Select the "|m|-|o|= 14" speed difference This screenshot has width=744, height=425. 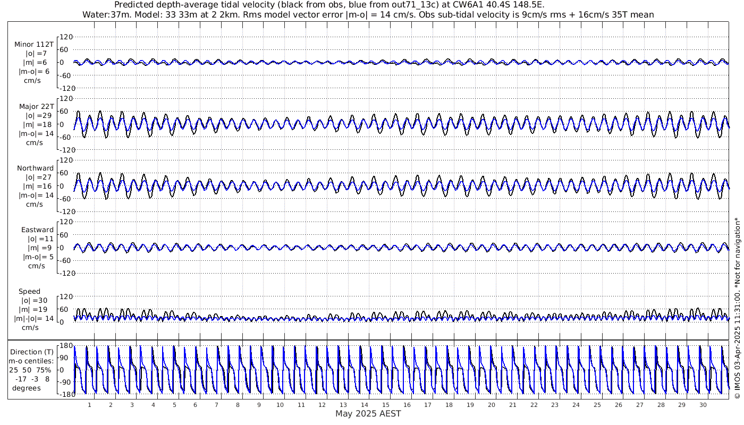34,318
